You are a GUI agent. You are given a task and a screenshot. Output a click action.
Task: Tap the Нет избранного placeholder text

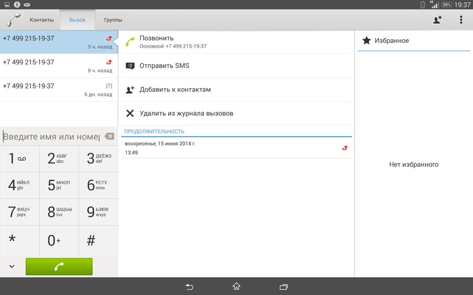coord(414,165)
